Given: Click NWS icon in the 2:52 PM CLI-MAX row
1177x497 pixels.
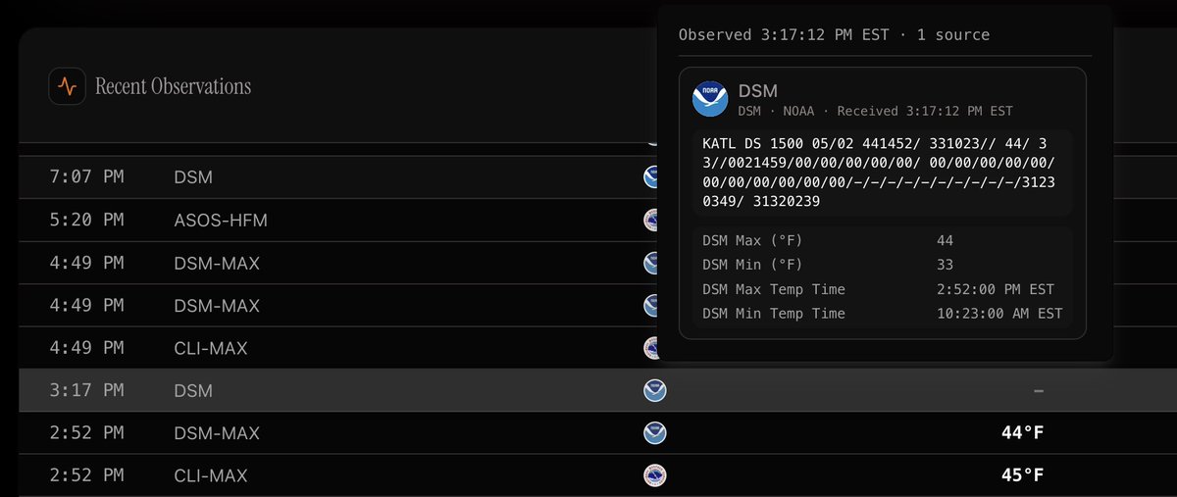Looking at the screenshot, I should (654, 475).
